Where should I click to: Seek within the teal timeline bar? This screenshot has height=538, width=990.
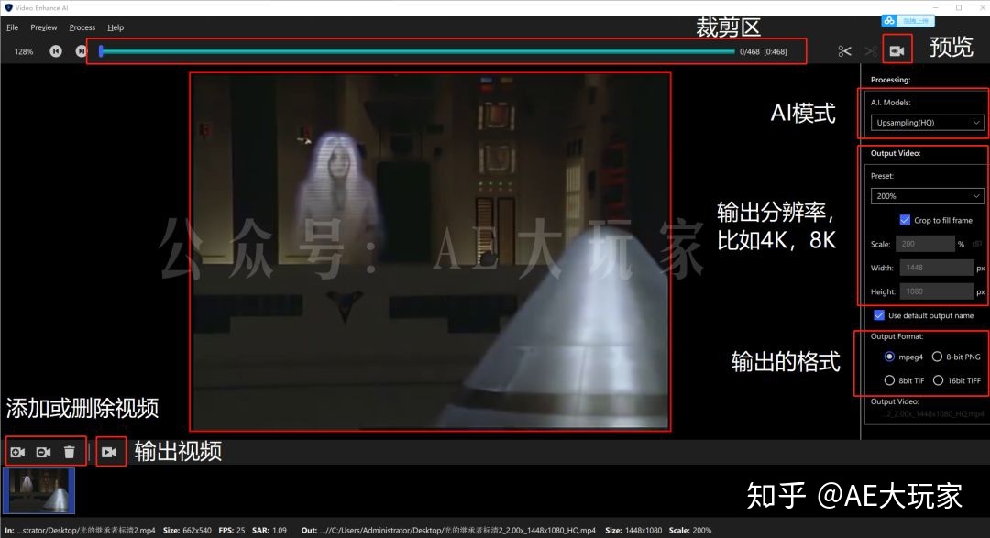(x=418, y=51)
